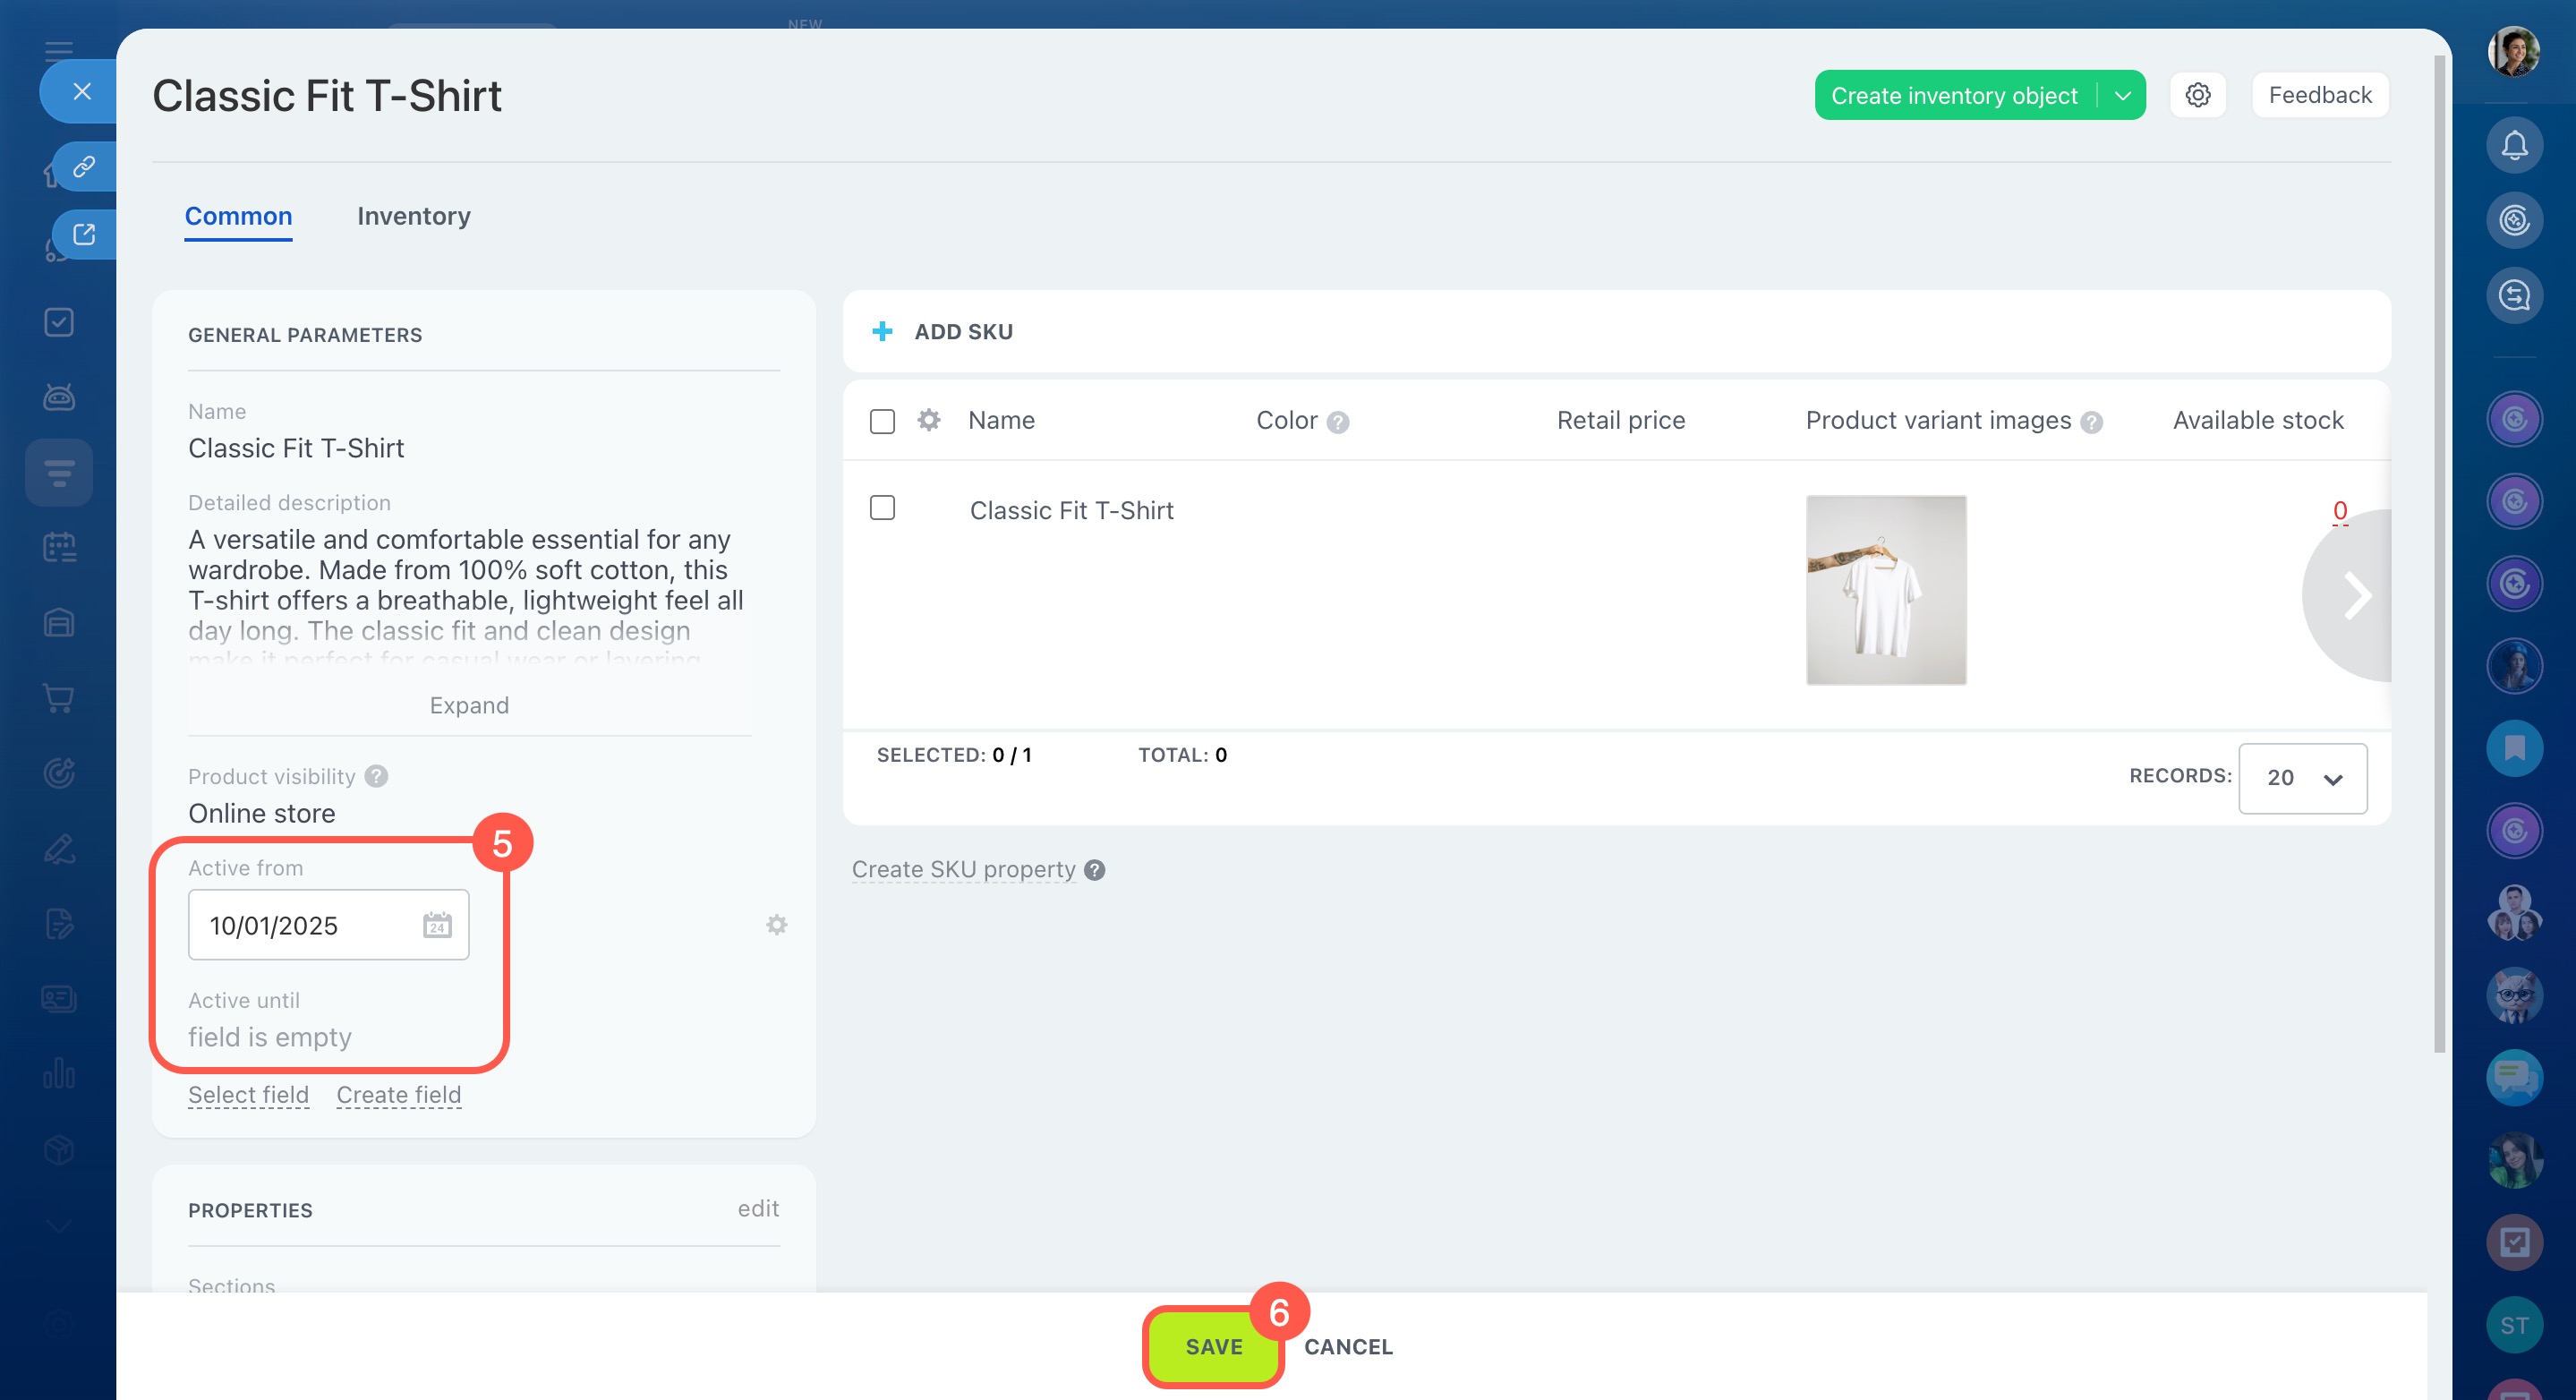Click the gear icon beside Active from field
This screenshot has height=1400, width=2576.
pyautogui.click(x=776, y=925)
